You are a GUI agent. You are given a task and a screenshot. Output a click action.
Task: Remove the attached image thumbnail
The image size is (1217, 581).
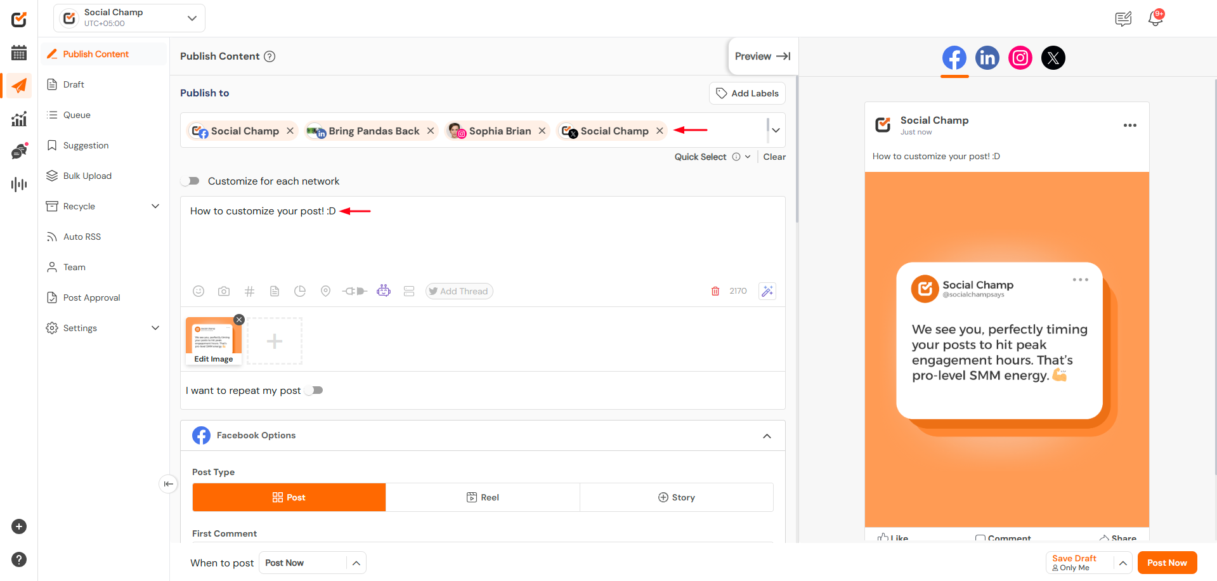239,320
